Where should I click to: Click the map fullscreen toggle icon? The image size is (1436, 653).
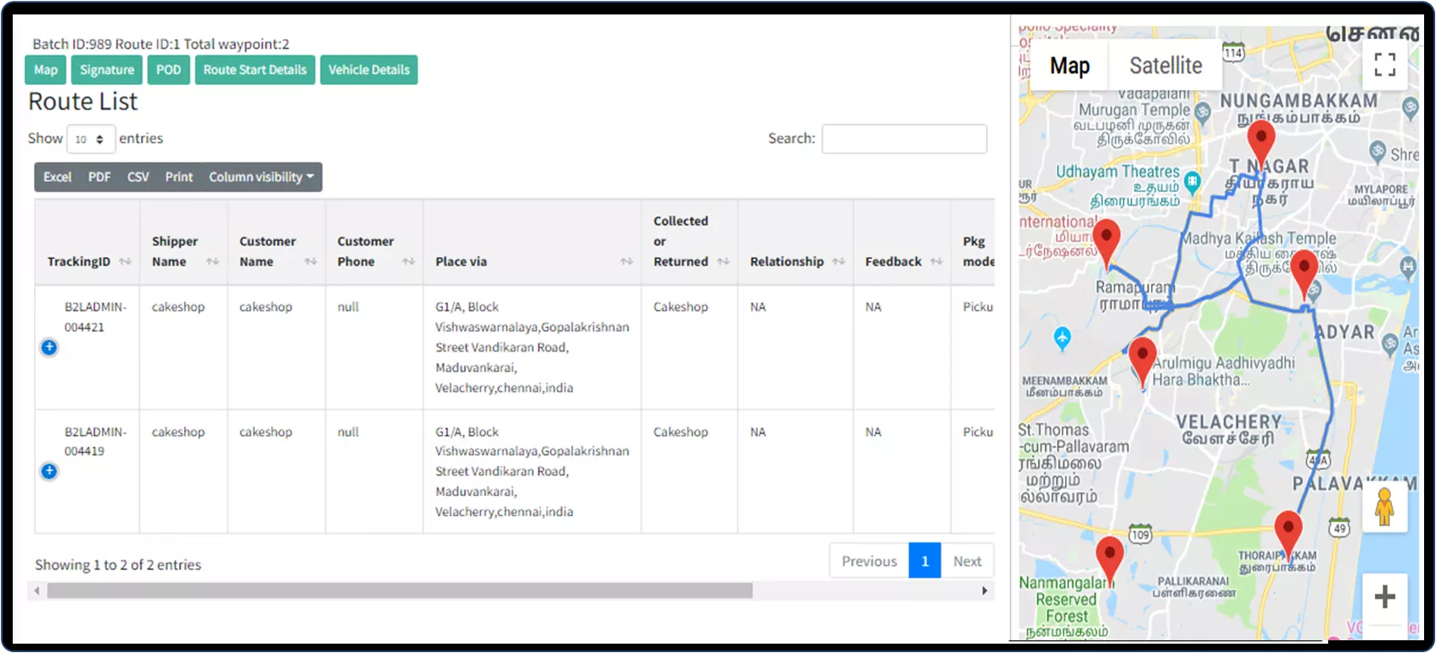[1384, 65]
